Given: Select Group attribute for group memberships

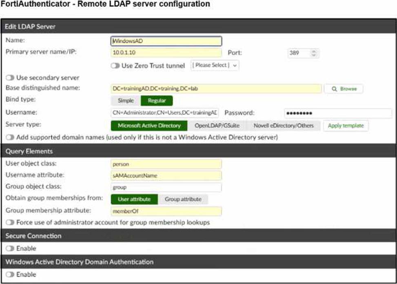Looking at the screenshot, I should click(183, 199).
